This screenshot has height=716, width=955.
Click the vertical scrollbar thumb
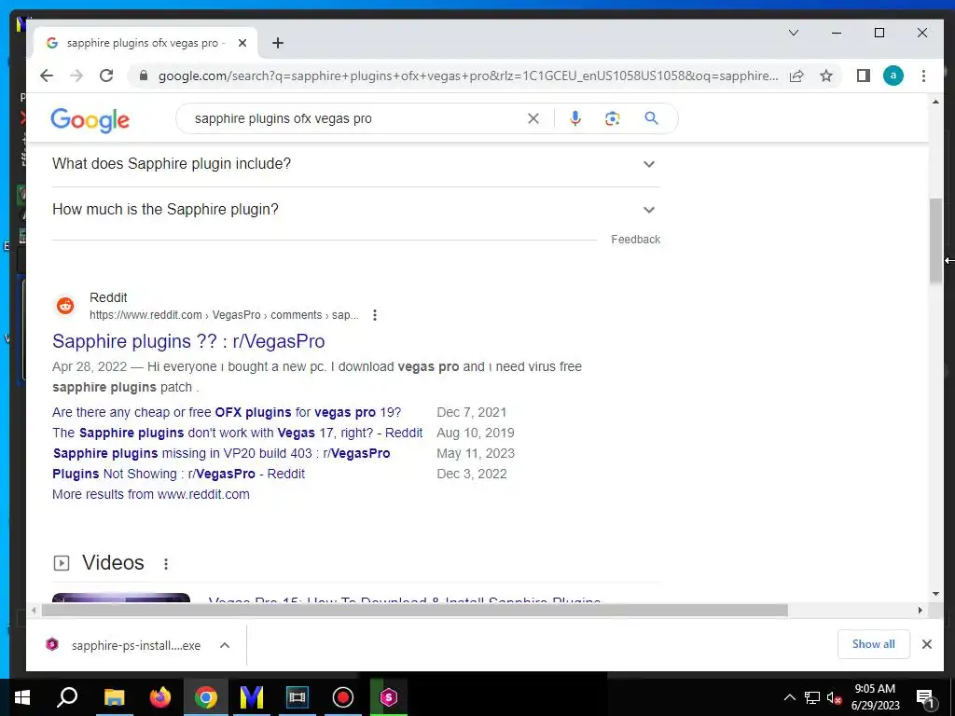(935, 241)
